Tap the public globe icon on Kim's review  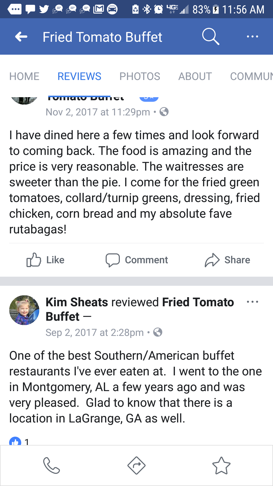[158, 332]
